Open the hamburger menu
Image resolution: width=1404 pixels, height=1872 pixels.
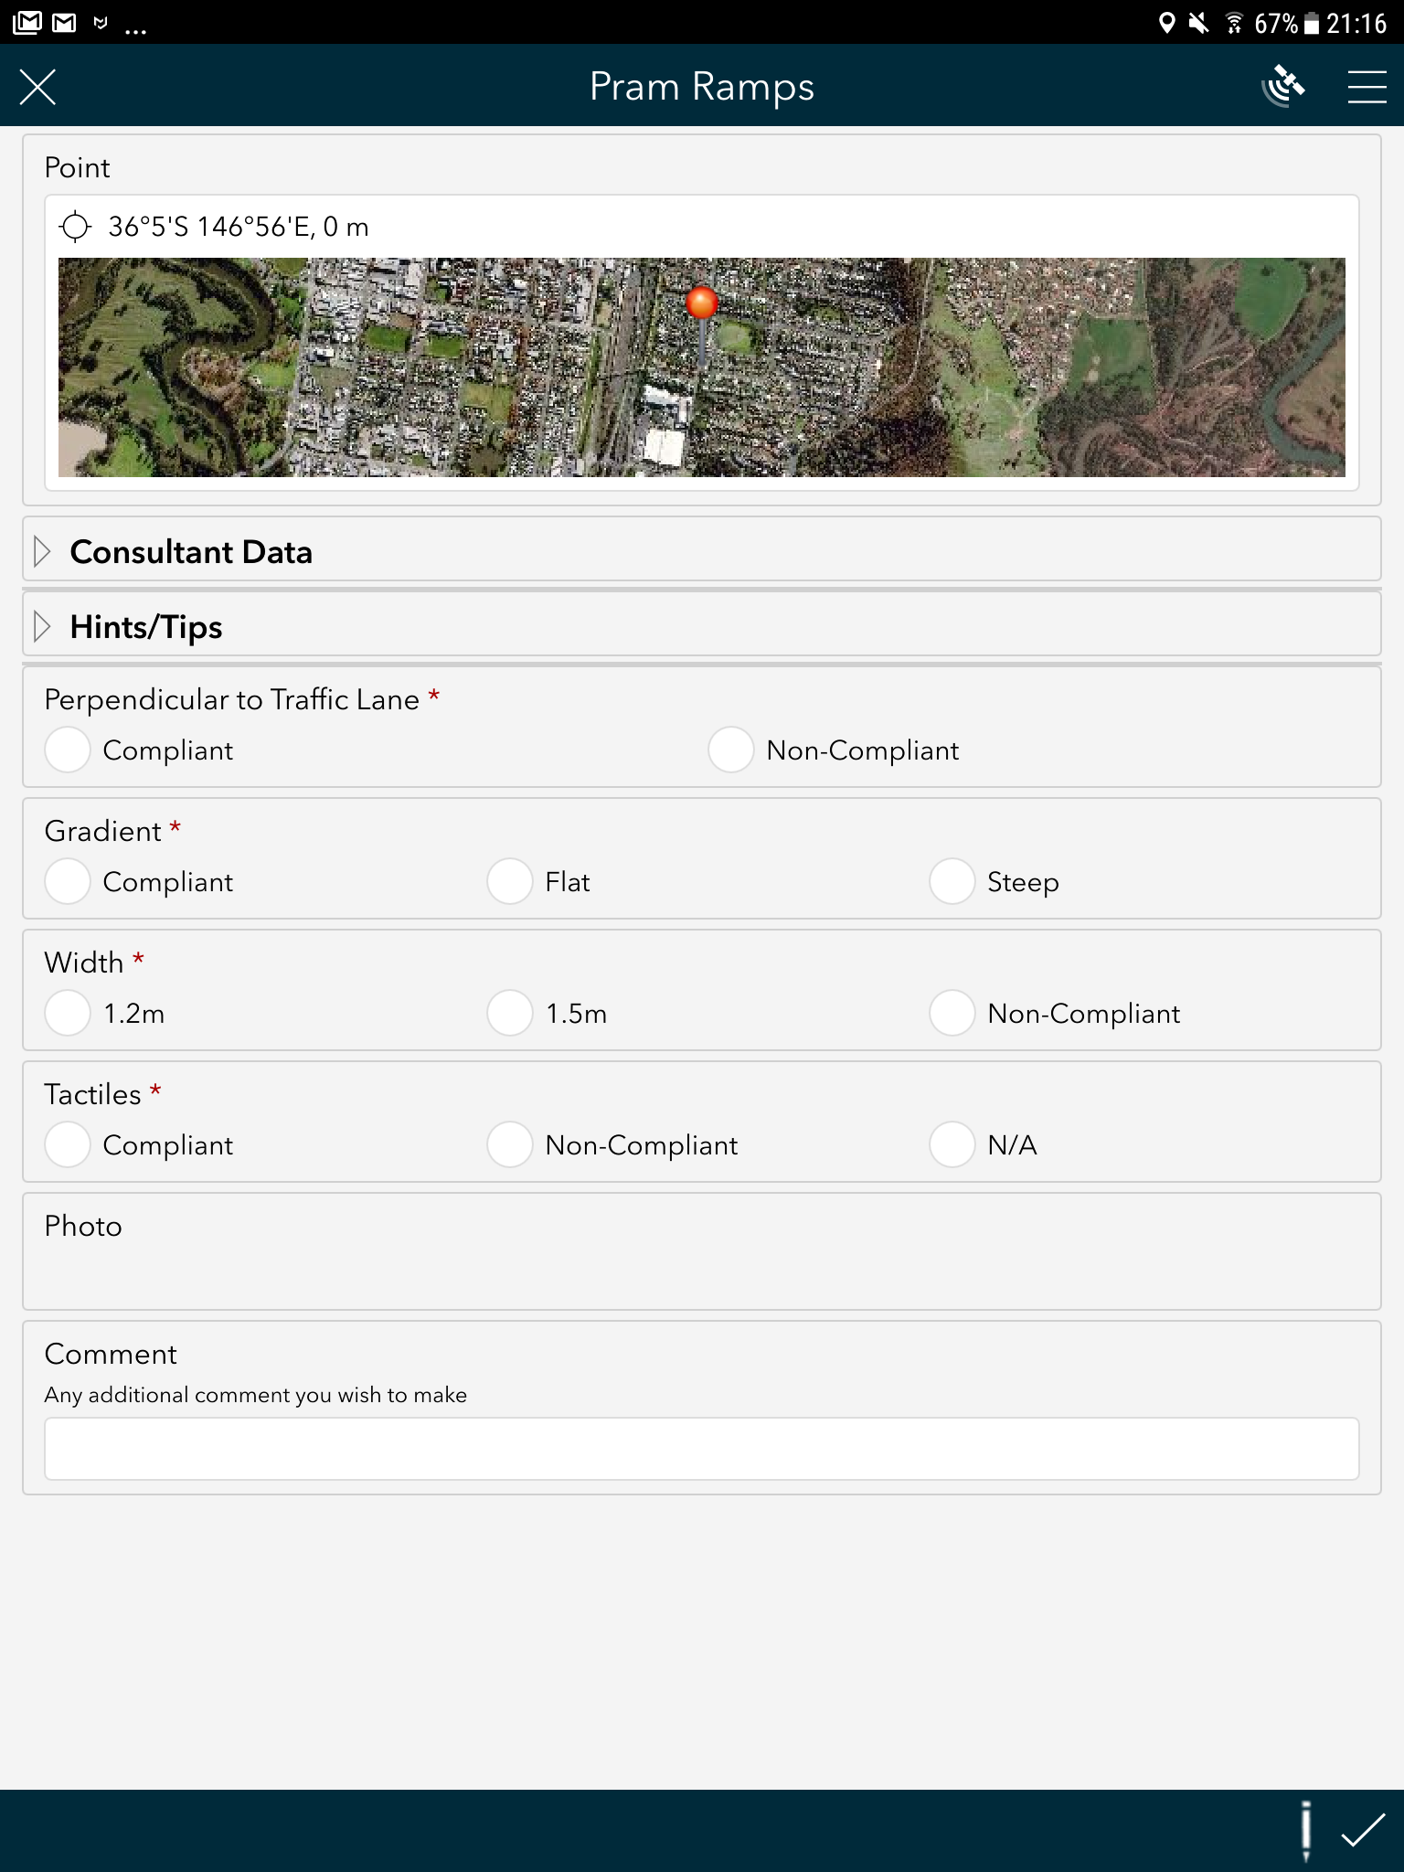coord(1367,87)
